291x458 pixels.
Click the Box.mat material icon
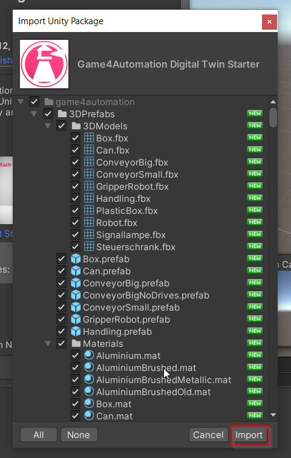click(89, 404)
